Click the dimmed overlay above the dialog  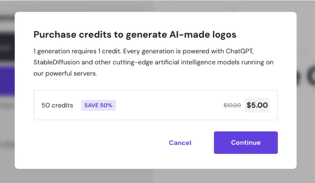coord(158,6)
